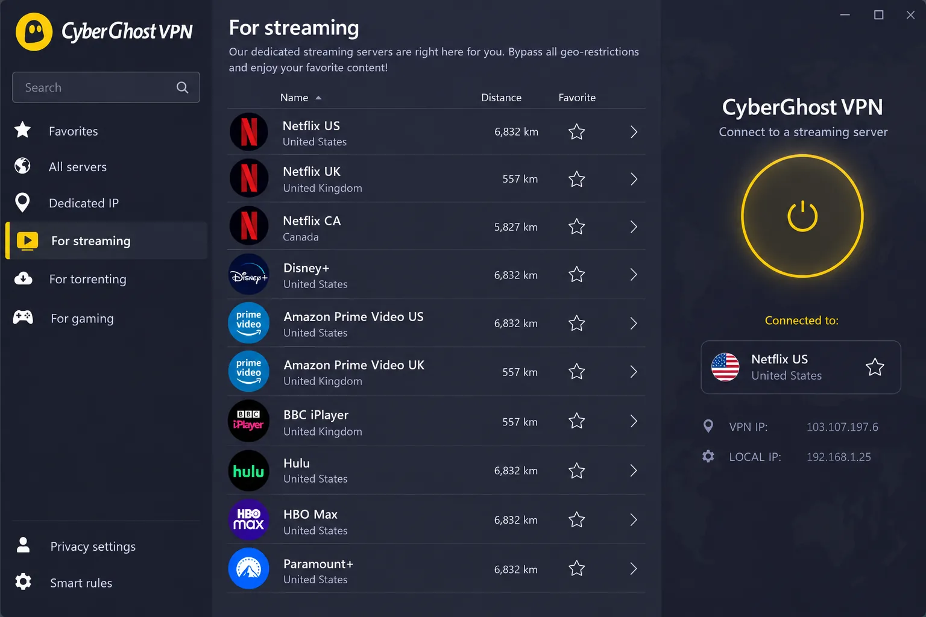Star the Disney+ server as favorite
Viewport: 926px width, 617px height.
coord(577,275)
